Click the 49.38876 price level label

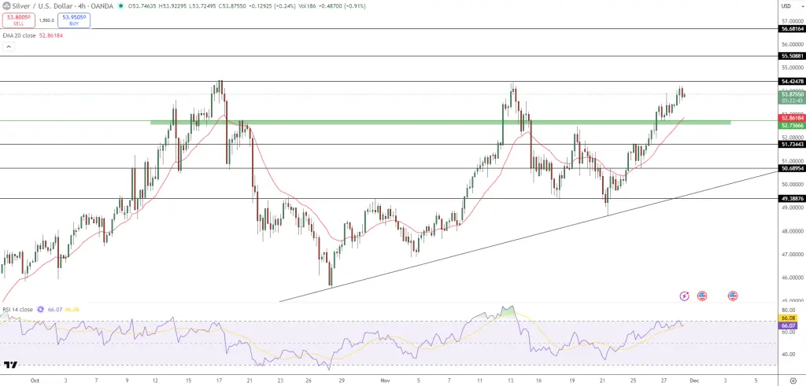pos(792,199)
